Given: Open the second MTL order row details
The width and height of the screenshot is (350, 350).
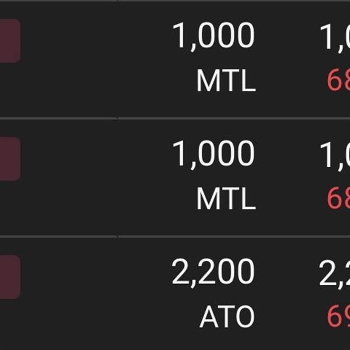Looking at the screenshot, I should point(175,177).
